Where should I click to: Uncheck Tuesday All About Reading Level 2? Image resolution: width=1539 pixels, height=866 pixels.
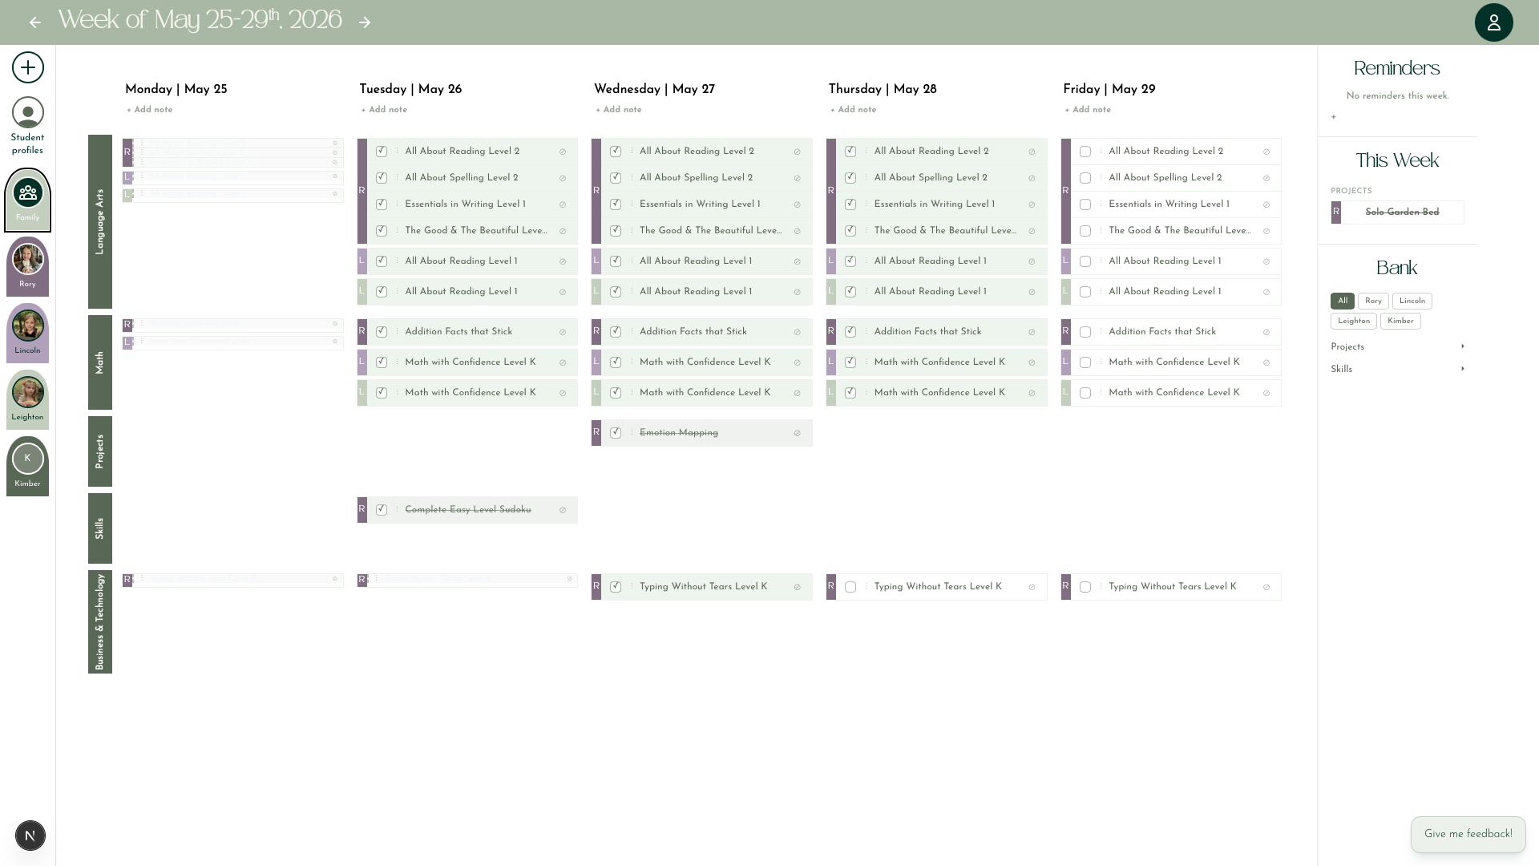tap(382, 152)
